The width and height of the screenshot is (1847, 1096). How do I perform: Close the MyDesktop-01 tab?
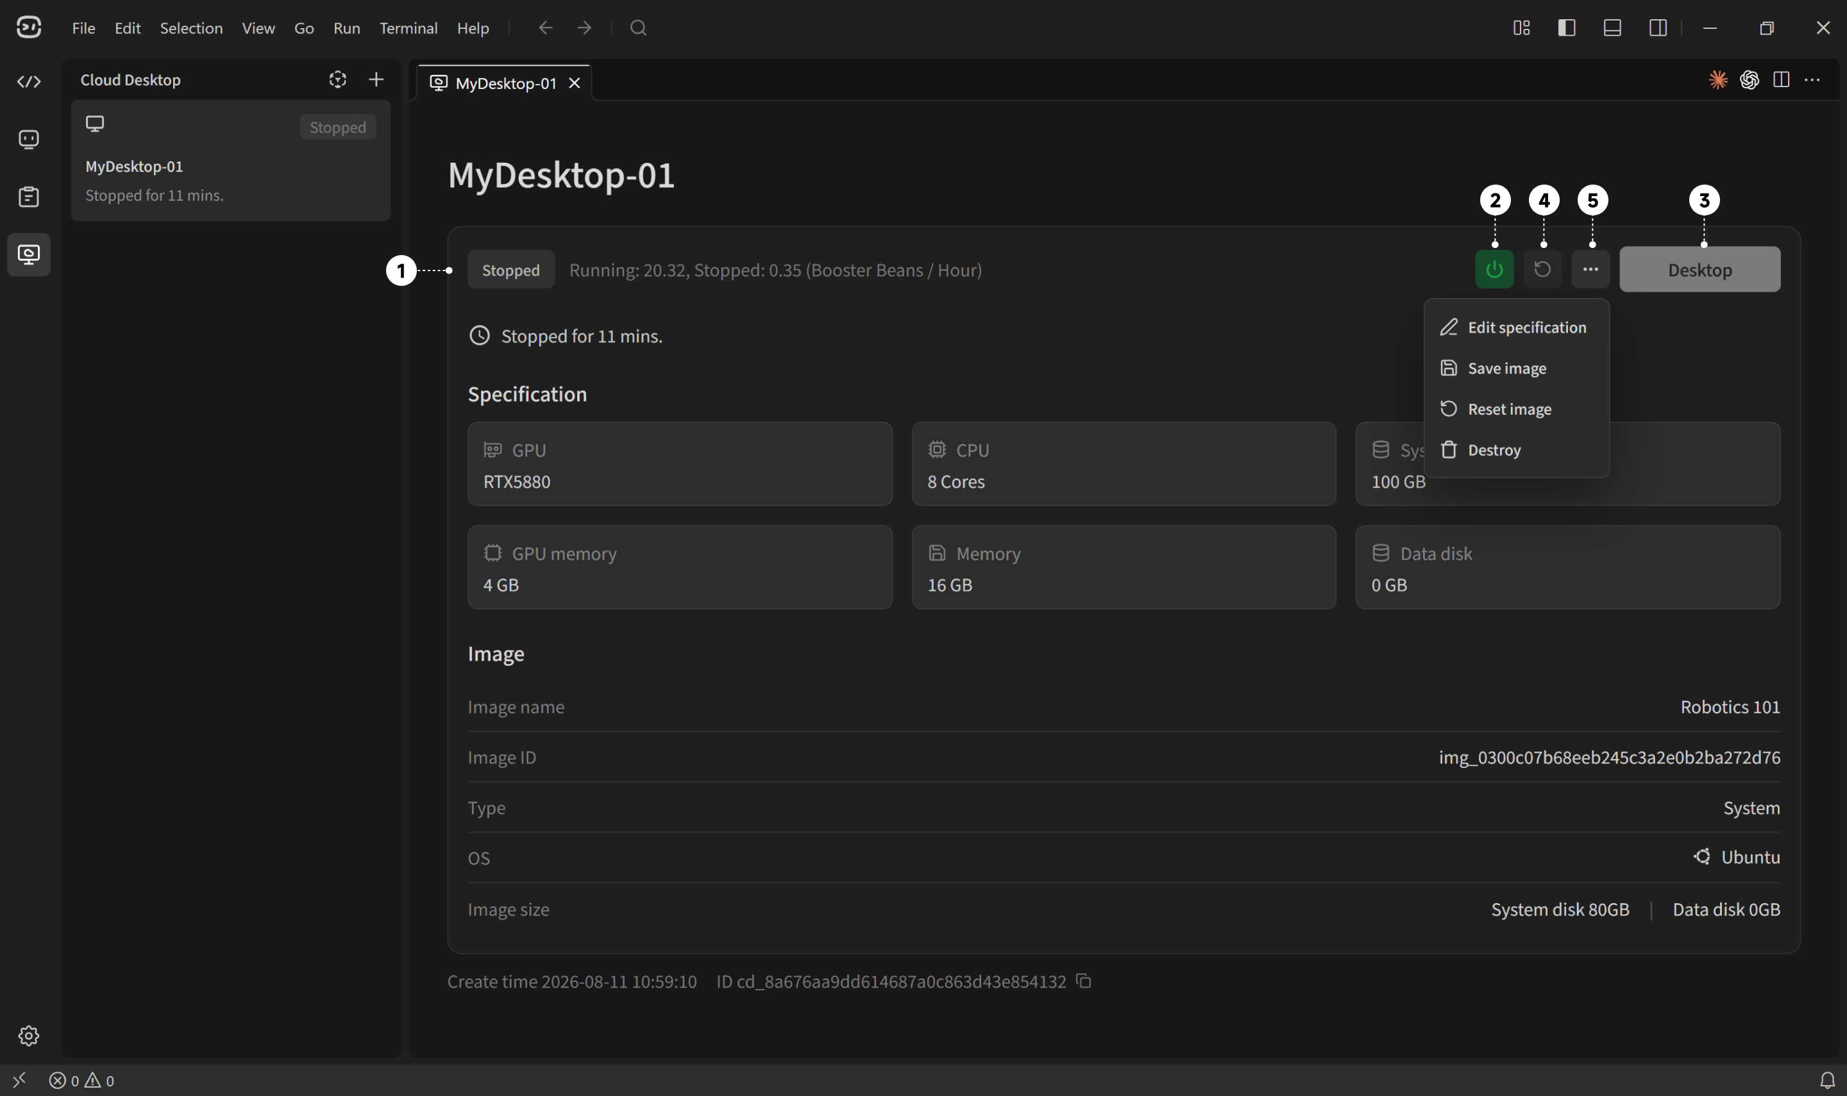point(574,83)
